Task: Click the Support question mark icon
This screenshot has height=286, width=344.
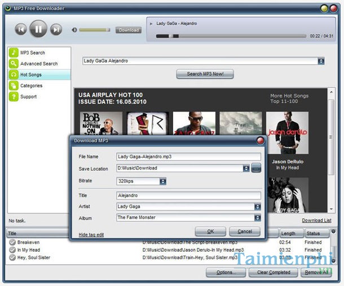Action: point(14,96)
